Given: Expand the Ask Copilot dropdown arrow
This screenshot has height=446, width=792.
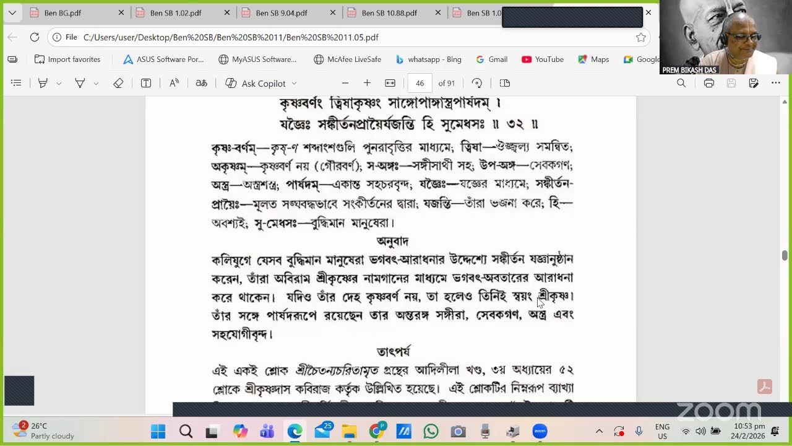Looking at the screenshot, I should pyautogui.click(x=294, y=83).
